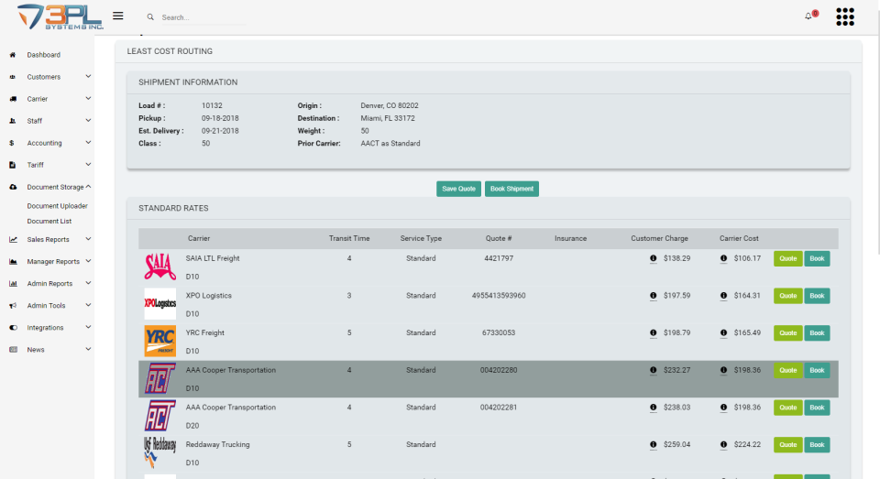Expand the Admin Tools menu
Screen dimensions: 880x479
pos(88,306)
